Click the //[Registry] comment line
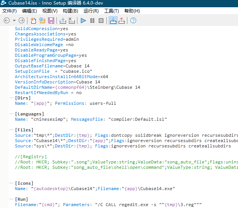 [x=31, y=157]
